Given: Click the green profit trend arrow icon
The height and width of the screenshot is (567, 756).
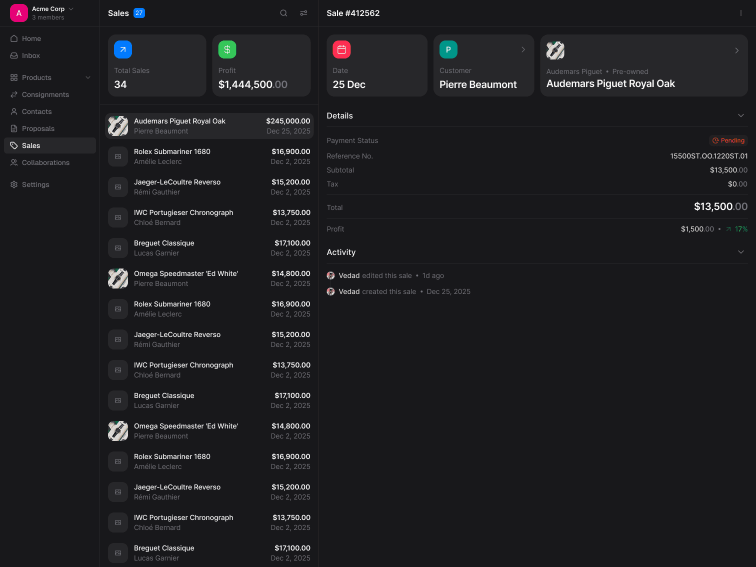Looking at the screenshot, I should (x=728, y=229).
